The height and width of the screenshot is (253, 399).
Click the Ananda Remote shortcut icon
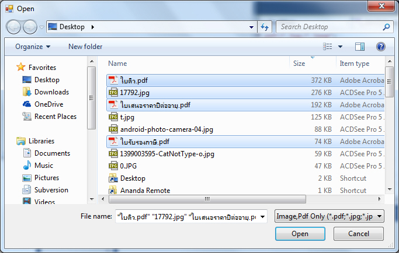point(113,190)
